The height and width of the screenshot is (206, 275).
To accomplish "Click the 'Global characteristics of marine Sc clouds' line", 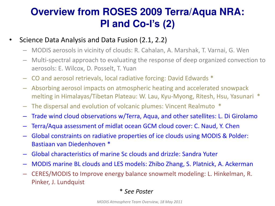I will 125,154.
